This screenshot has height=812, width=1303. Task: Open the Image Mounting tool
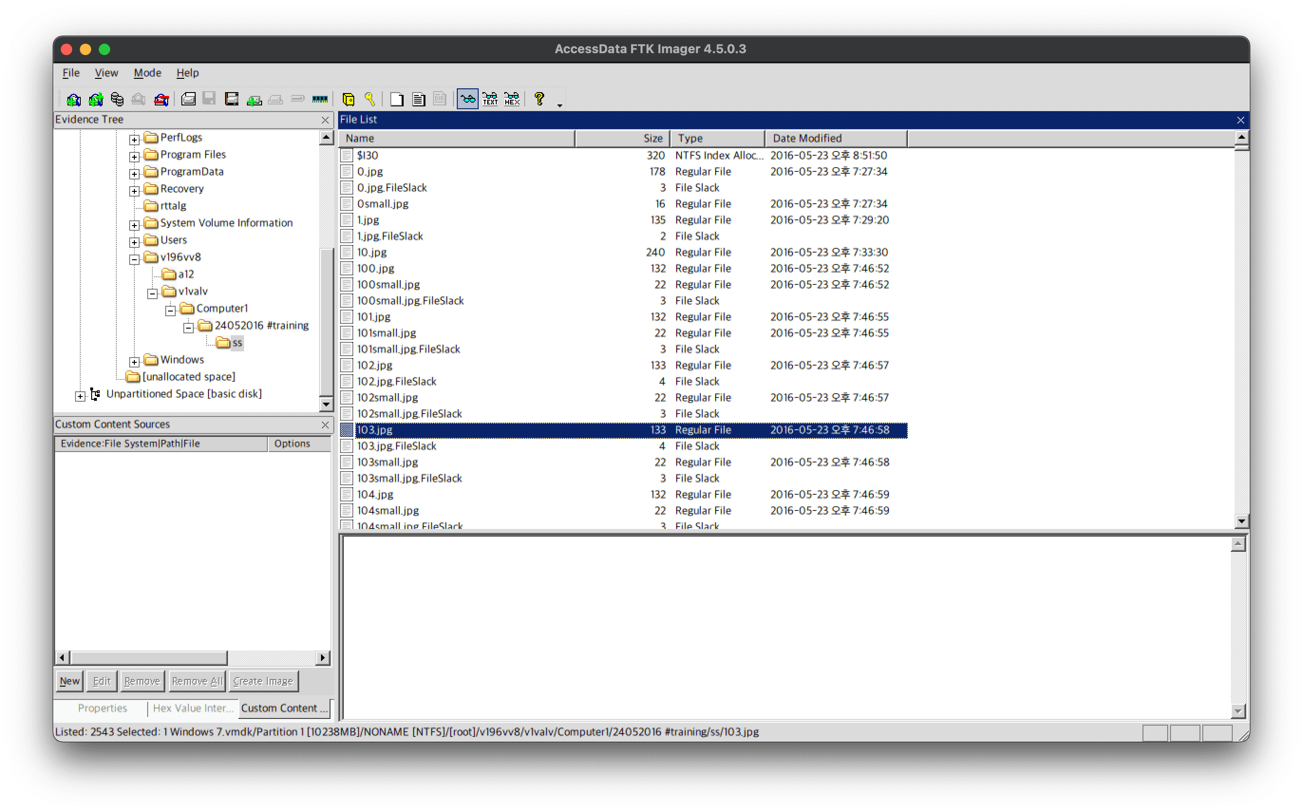tap(117, 99)
